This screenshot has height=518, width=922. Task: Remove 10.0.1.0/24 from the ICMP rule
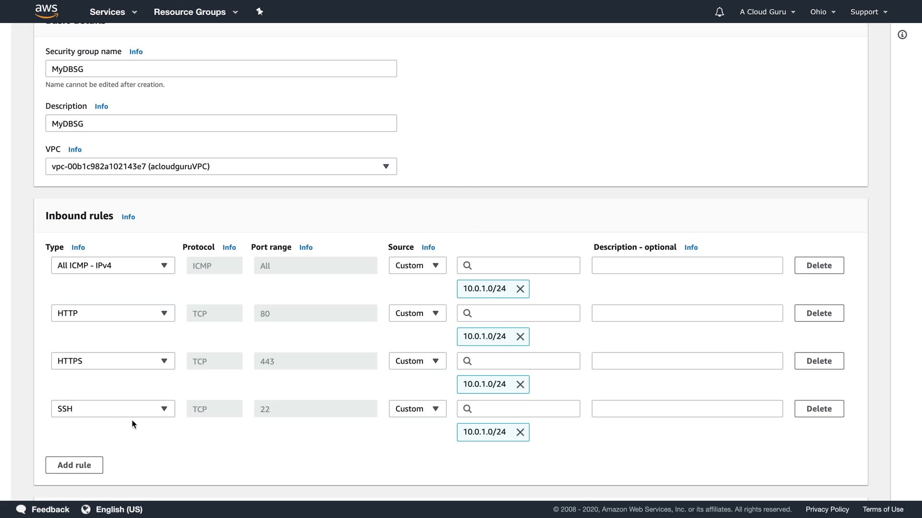(520, 289)
